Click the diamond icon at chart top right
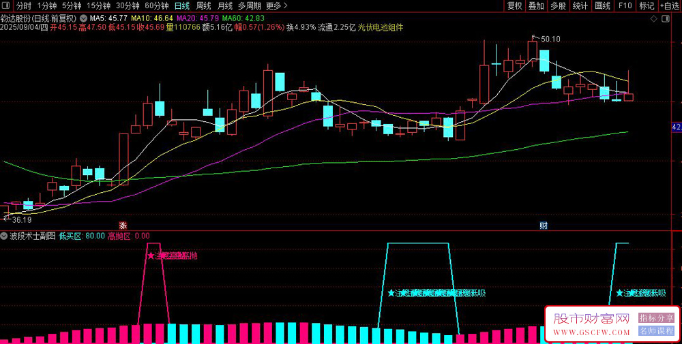This screenshot has height=344, width=682. coord(653,19)
